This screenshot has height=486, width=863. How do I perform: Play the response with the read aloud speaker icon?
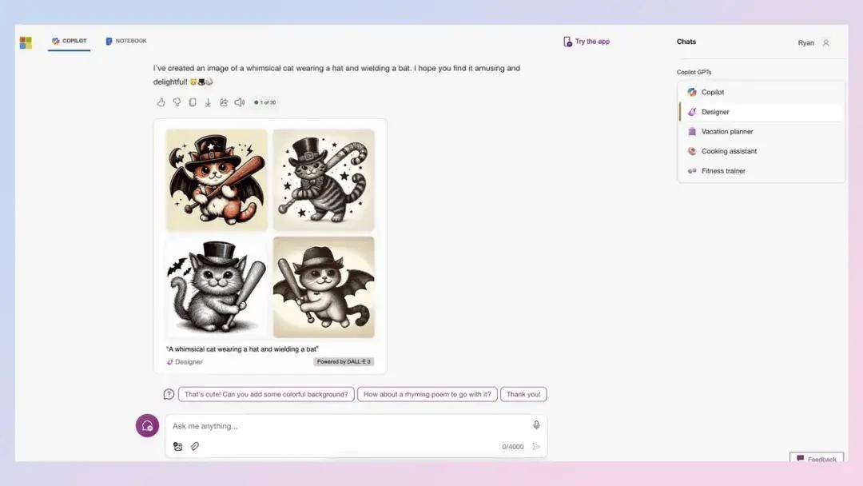[x=240, y=102]
